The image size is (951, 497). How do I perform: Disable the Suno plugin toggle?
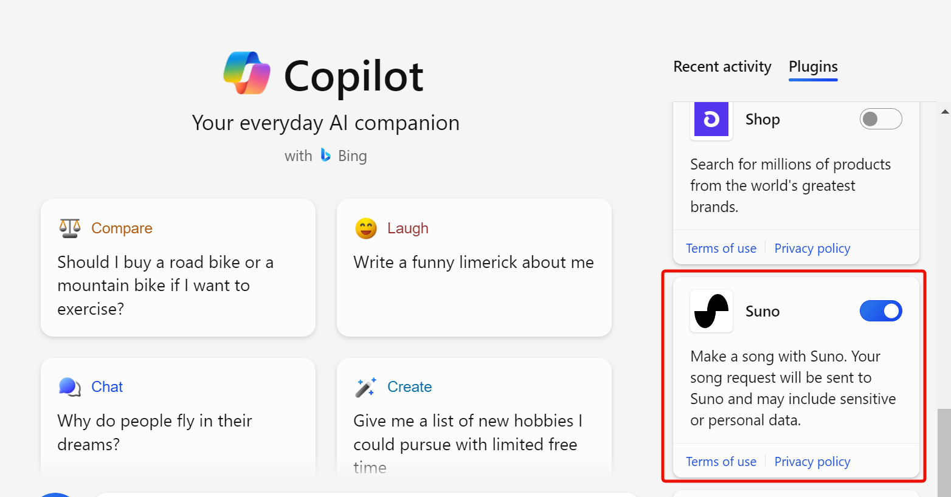[880, 311]
